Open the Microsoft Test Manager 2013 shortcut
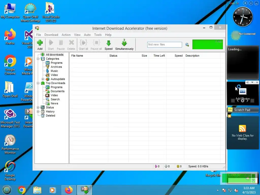260x195 pixels. 10,118
